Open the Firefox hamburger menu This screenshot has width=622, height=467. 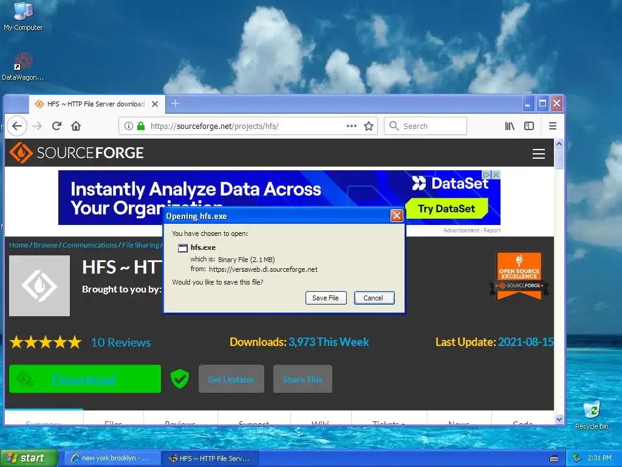point(553,126)
